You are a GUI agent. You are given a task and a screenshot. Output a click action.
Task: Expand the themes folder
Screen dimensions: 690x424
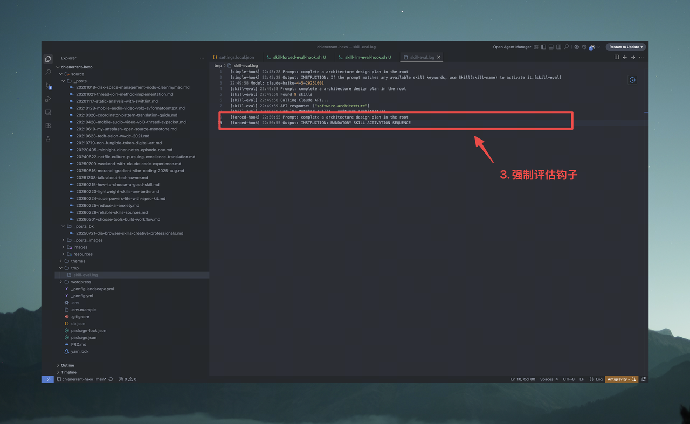(78, 261)
